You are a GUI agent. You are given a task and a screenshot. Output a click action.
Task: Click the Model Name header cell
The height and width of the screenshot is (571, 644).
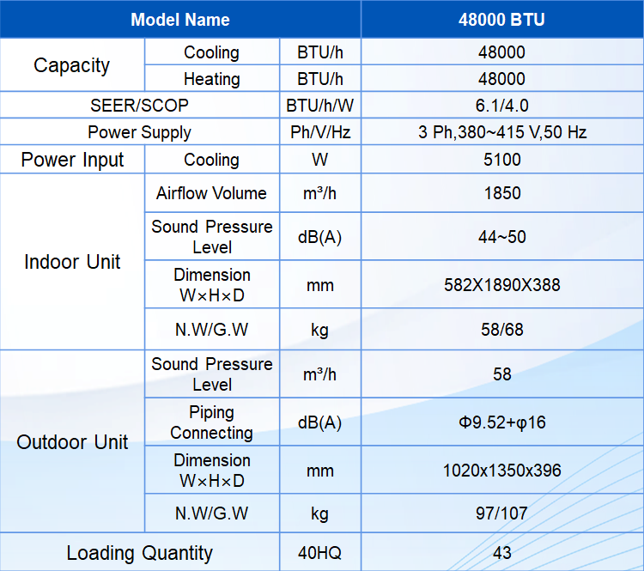coord(180,19)
